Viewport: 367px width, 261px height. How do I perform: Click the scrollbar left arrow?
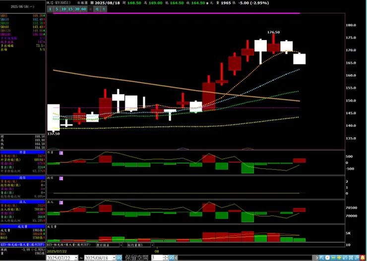[x=176, y=258]
